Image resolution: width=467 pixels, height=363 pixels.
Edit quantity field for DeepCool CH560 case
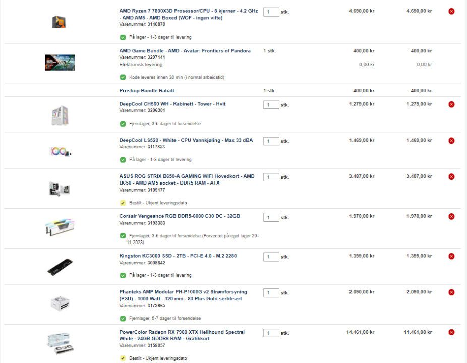coord(271,105)
